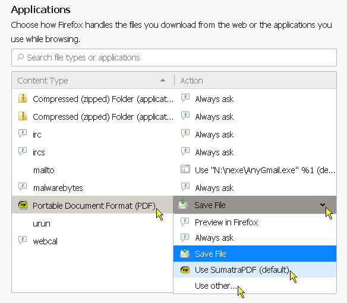
Task: Toggle Content Type sort arrow
Action: click(163, 81)
